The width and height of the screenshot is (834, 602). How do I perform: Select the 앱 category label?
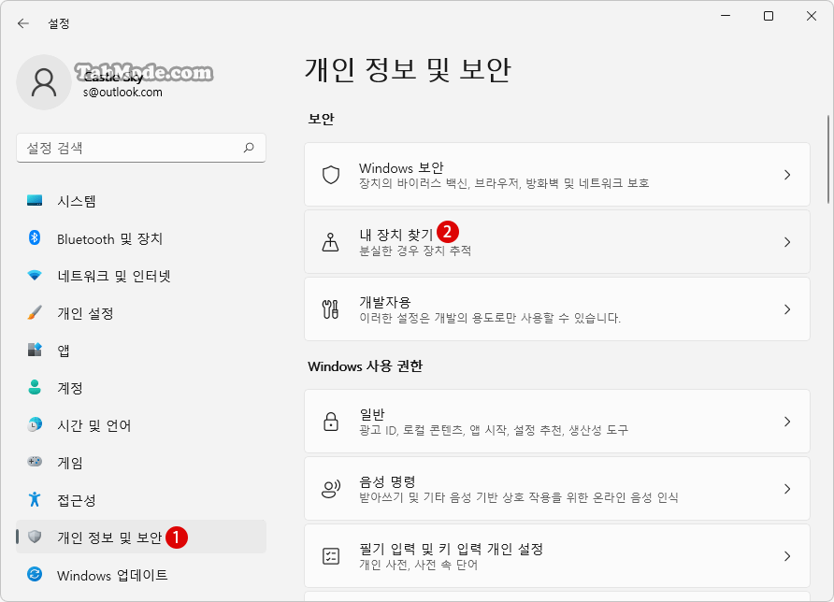point(64,351)
